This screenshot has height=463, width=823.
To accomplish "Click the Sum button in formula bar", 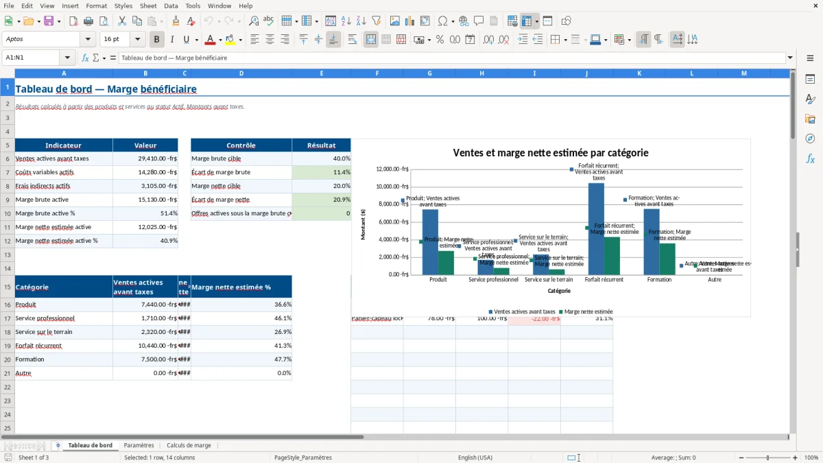I will (96, 58).
